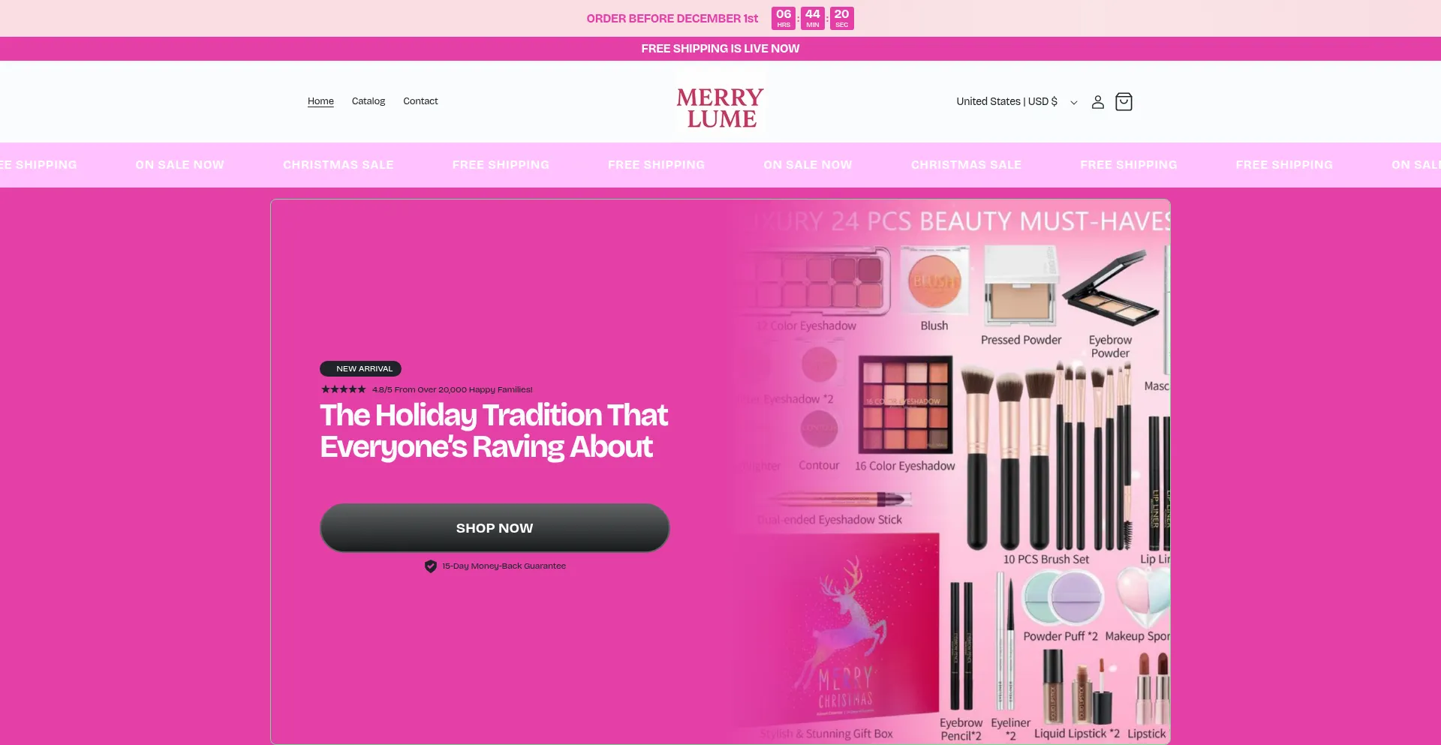The height and width of the screenshot is (745, 1441).
Task: Open United States | USD $ selector
Action: tap(1016, 101)
